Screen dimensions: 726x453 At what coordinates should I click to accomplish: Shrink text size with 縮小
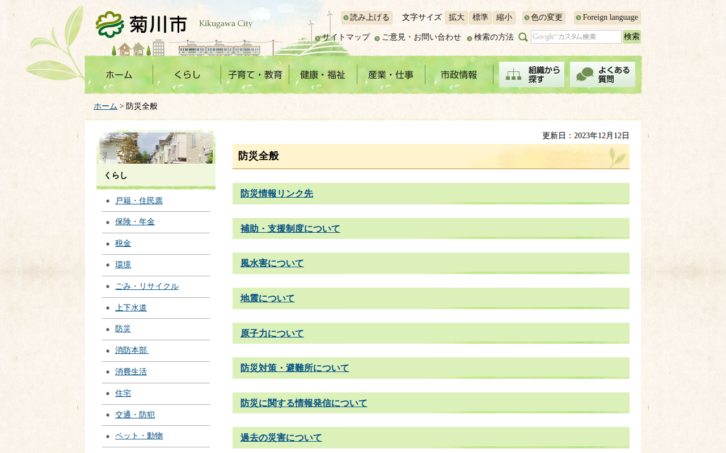point(504,18)
